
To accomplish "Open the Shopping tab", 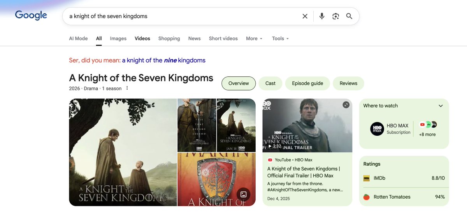I will click(169, 38).
